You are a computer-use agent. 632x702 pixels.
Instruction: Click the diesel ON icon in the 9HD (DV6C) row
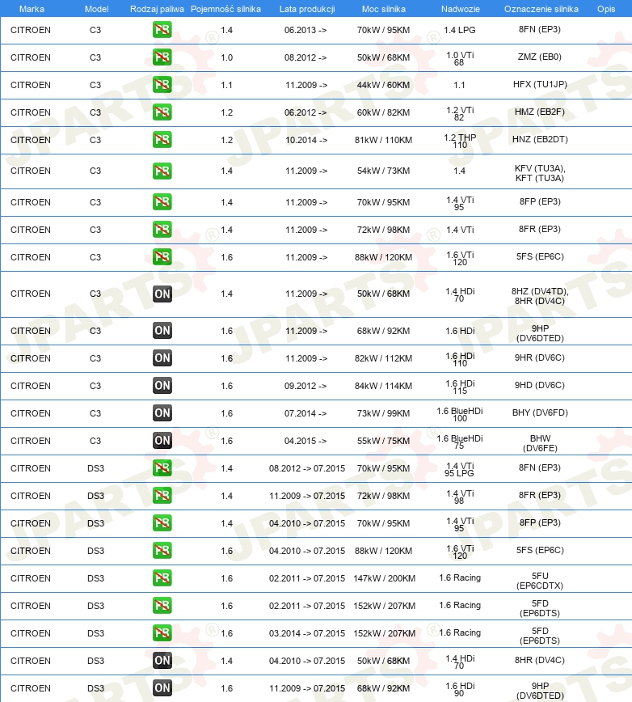tap(162, 386)
